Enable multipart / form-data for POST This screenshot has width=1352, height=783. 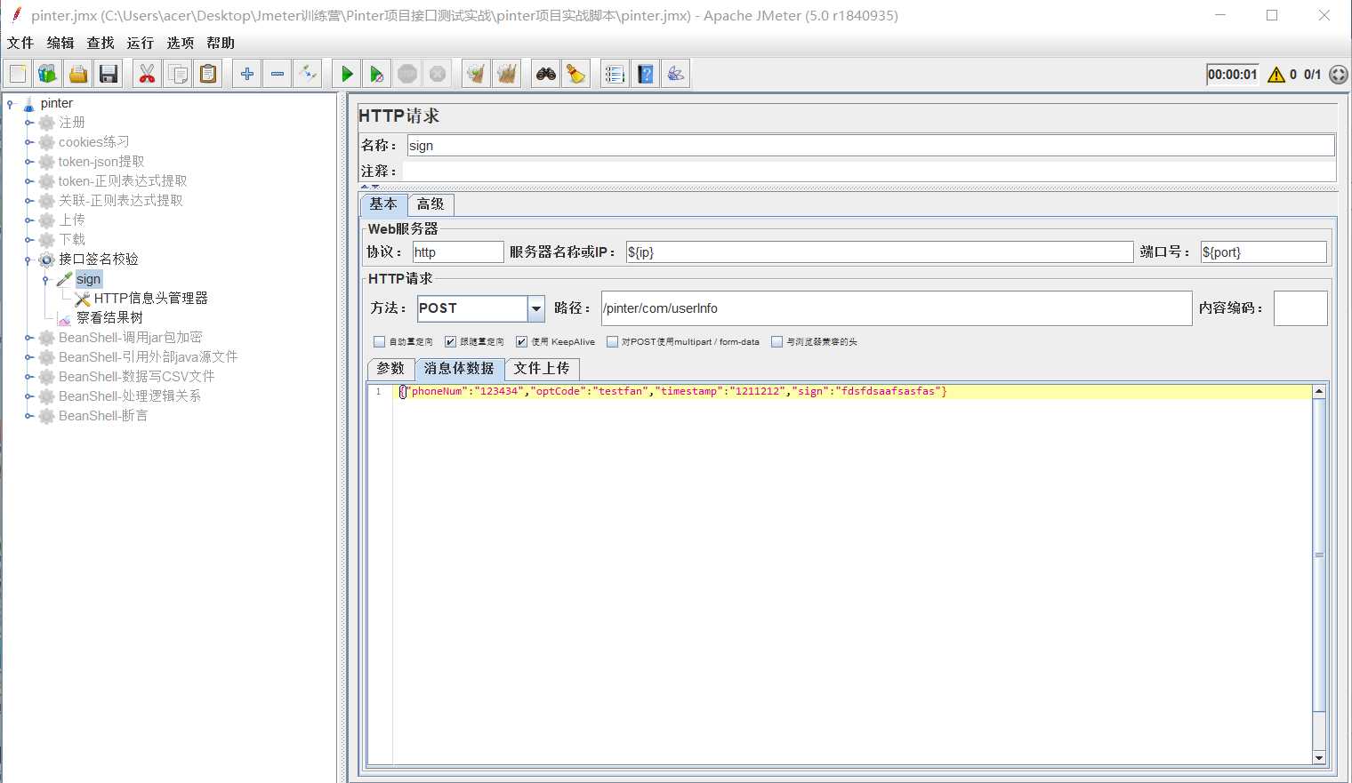[x=612, y=341]
